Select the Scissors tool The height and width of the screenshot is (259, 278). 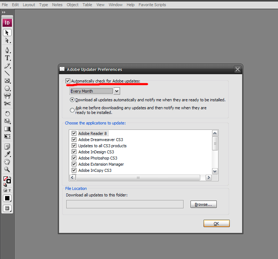(x=7, y=103)
